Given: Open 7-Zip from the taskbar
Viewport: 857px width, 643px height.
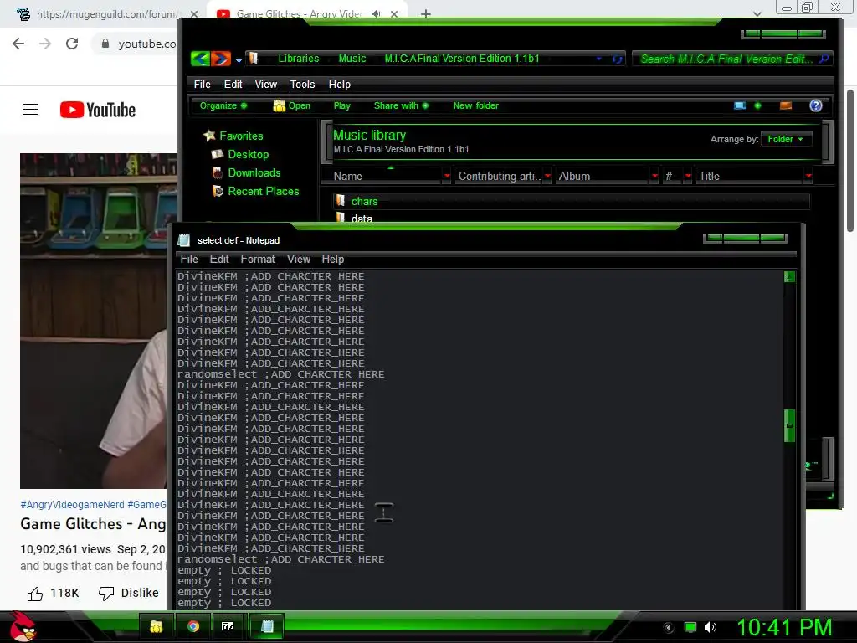Looking at the screenshot, I should pos(228,626).
